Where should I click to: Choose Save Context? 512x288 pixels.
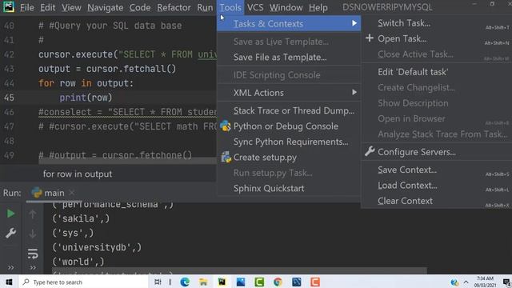(x=437, y=170)
